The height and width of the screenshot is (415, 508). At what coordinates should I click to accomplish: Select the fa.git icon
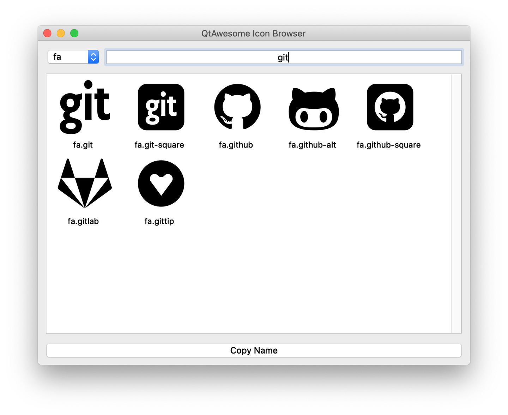click(x=85, y=107)
